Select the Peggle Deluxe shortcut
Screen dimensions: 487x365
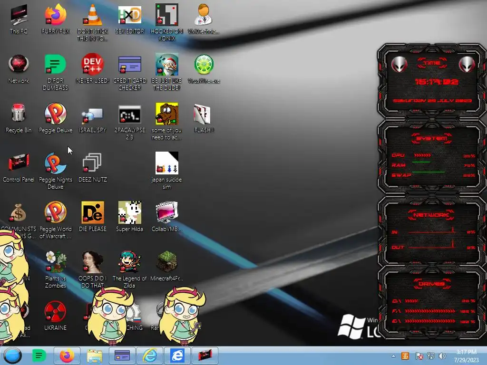point(56,118)
